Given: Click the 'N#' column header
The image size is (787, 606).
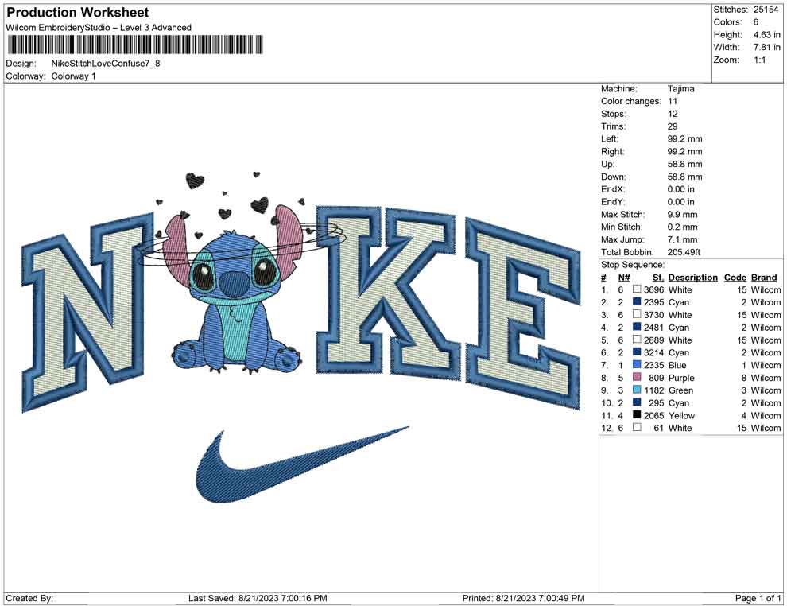Looking at the screenshot, I should point(624,277).
